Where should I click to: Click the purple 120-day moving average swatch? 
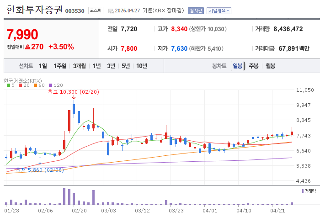[x=50, y=85]
